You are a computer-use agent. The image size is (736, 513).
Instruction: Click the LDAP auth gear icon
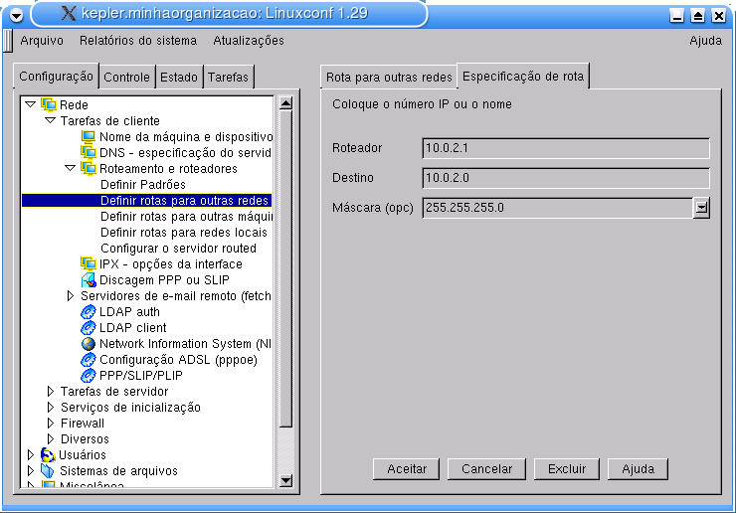coord(88,311)
